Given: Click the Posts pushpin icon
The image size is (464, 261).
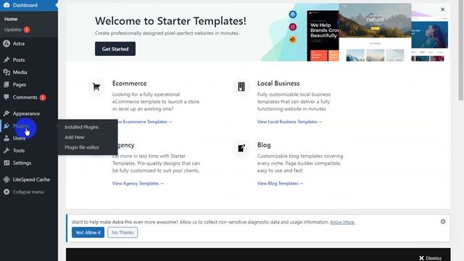Looking at the screenshot, I should click(7, 59).
